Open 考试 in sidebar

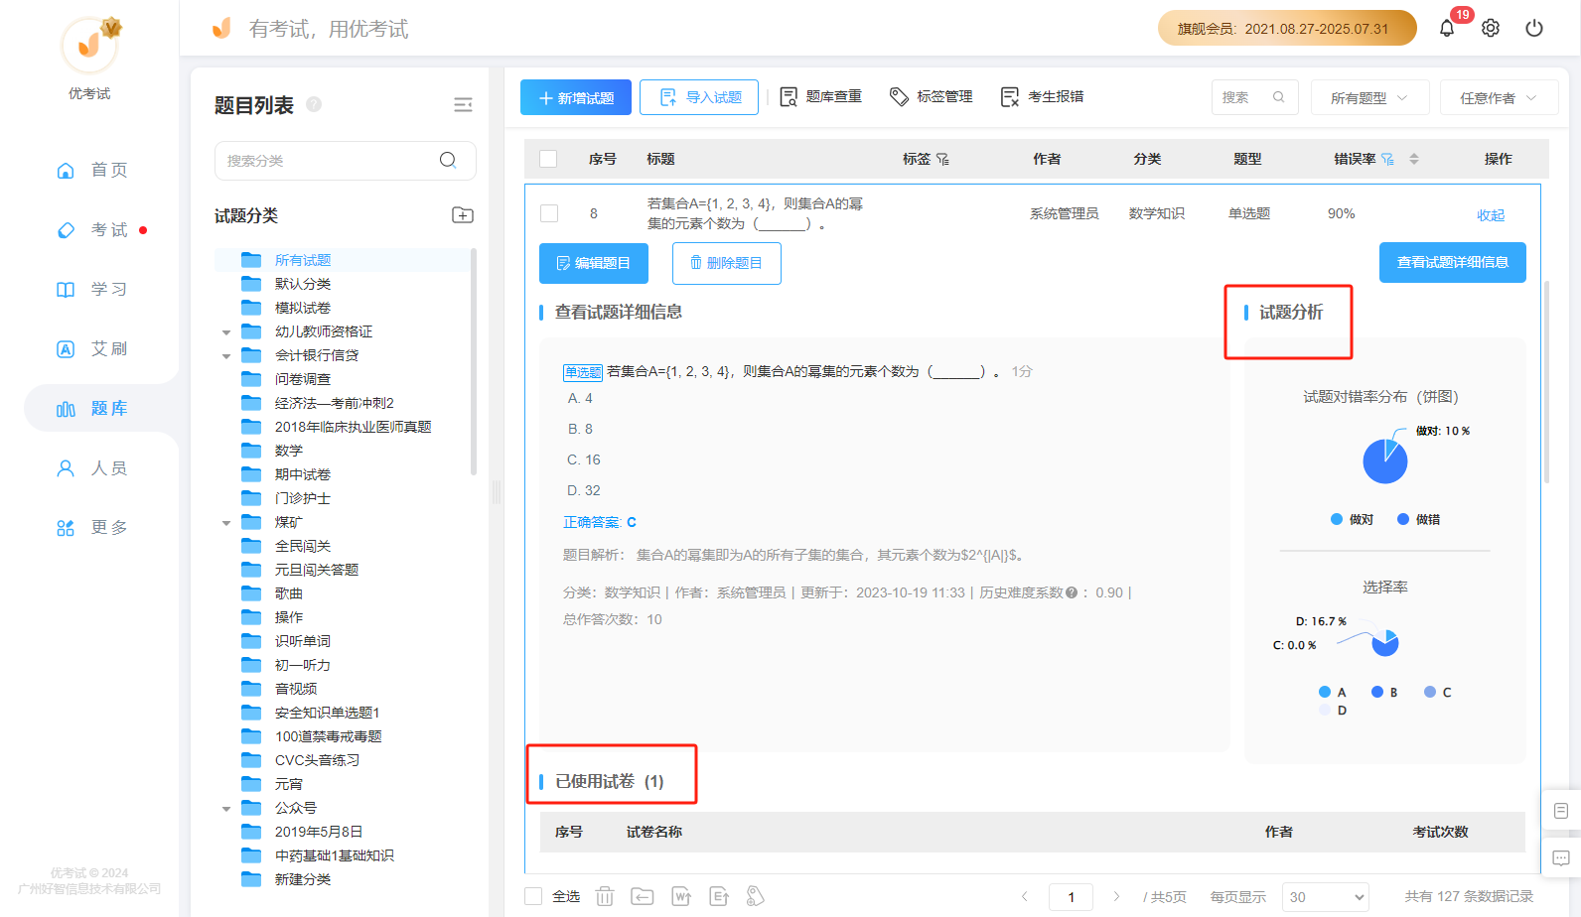(x=91, y=229)
